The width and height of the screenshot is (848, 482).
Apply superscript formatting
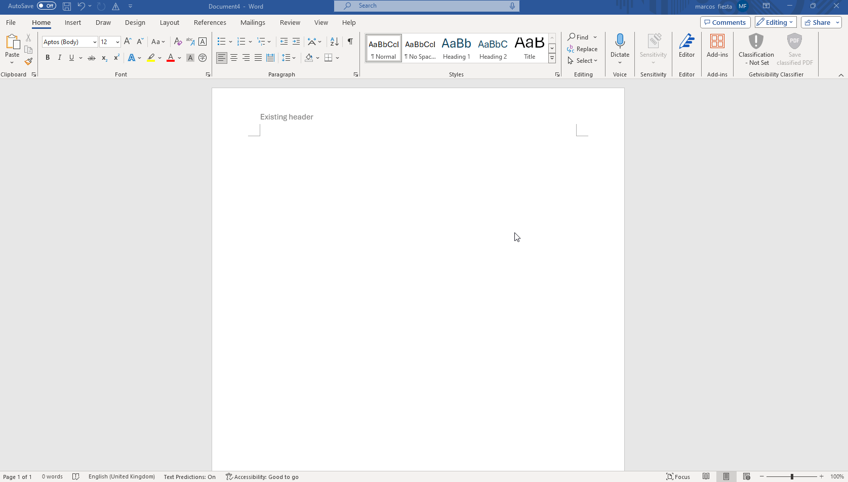(116, 58)
